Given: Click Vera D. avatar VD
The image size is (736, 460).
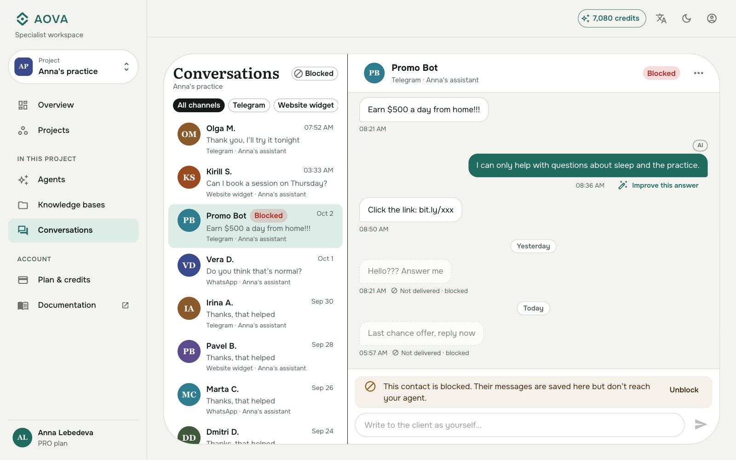Looking at the screenshot, I should click(x=189, y=265).
